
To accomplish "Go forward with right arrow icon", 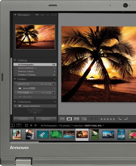I will [x=35, y=125].
